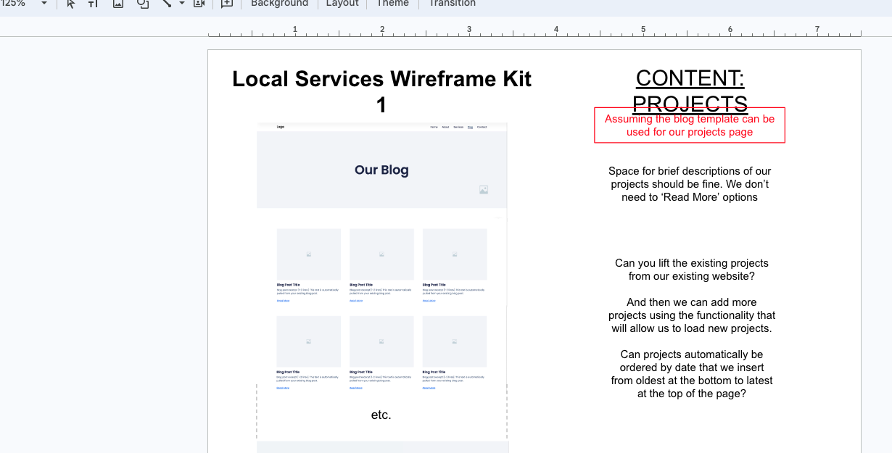Expand the line tool dropdown arrow

(x=182, y=4)
